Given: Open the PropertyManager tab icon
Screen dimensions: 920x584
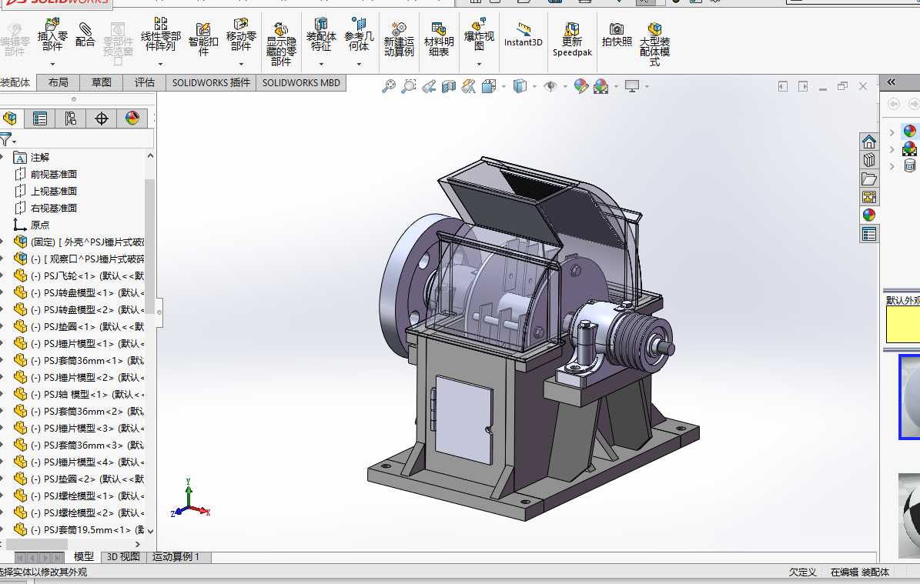Looking at the screenshot, I should (x=40, y=118).
